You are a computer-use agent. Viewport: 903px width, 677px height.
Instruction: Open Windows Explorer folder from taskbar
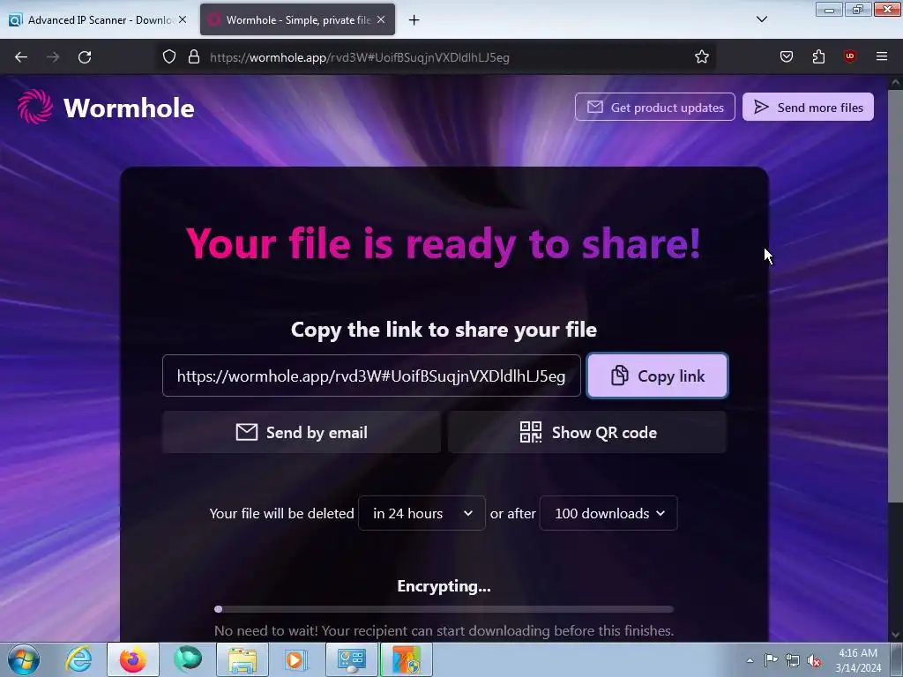[243, 659]
